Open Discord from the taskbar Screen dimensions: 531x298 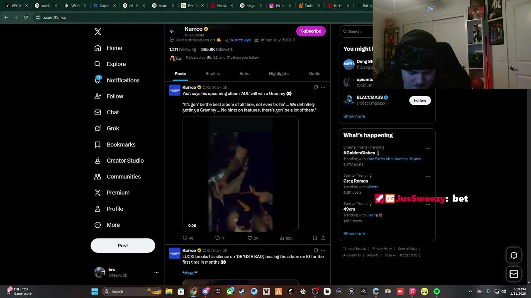pyautogui.click(x=205, y=291)
